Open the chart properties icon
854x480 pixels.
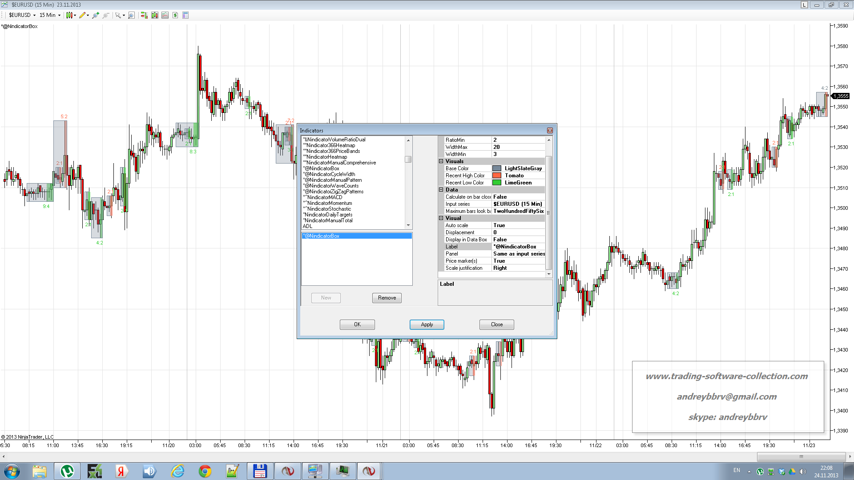[x=185, y=15]
